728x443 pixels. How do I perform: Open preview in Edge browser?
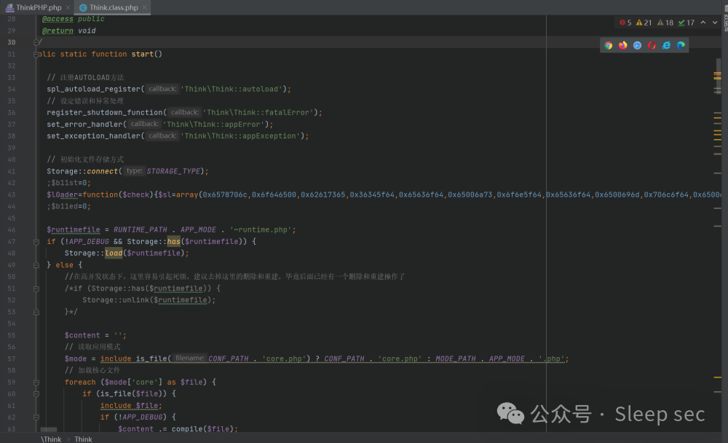coord(681,45)
